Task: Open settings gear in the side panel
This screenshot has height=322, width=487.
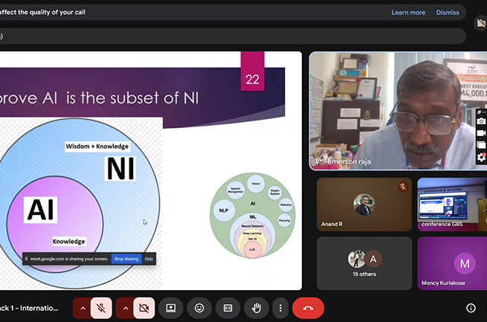Action: (x=481, y=157)
